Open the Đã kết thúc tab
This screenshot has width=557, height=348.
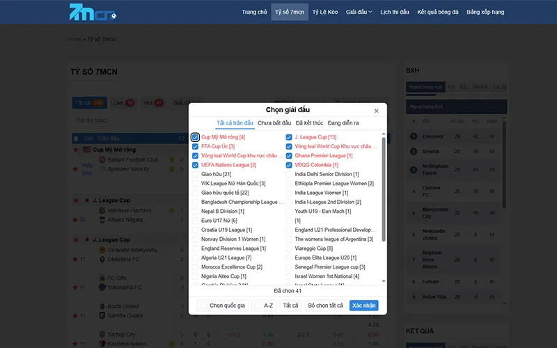tap(309, 123)
